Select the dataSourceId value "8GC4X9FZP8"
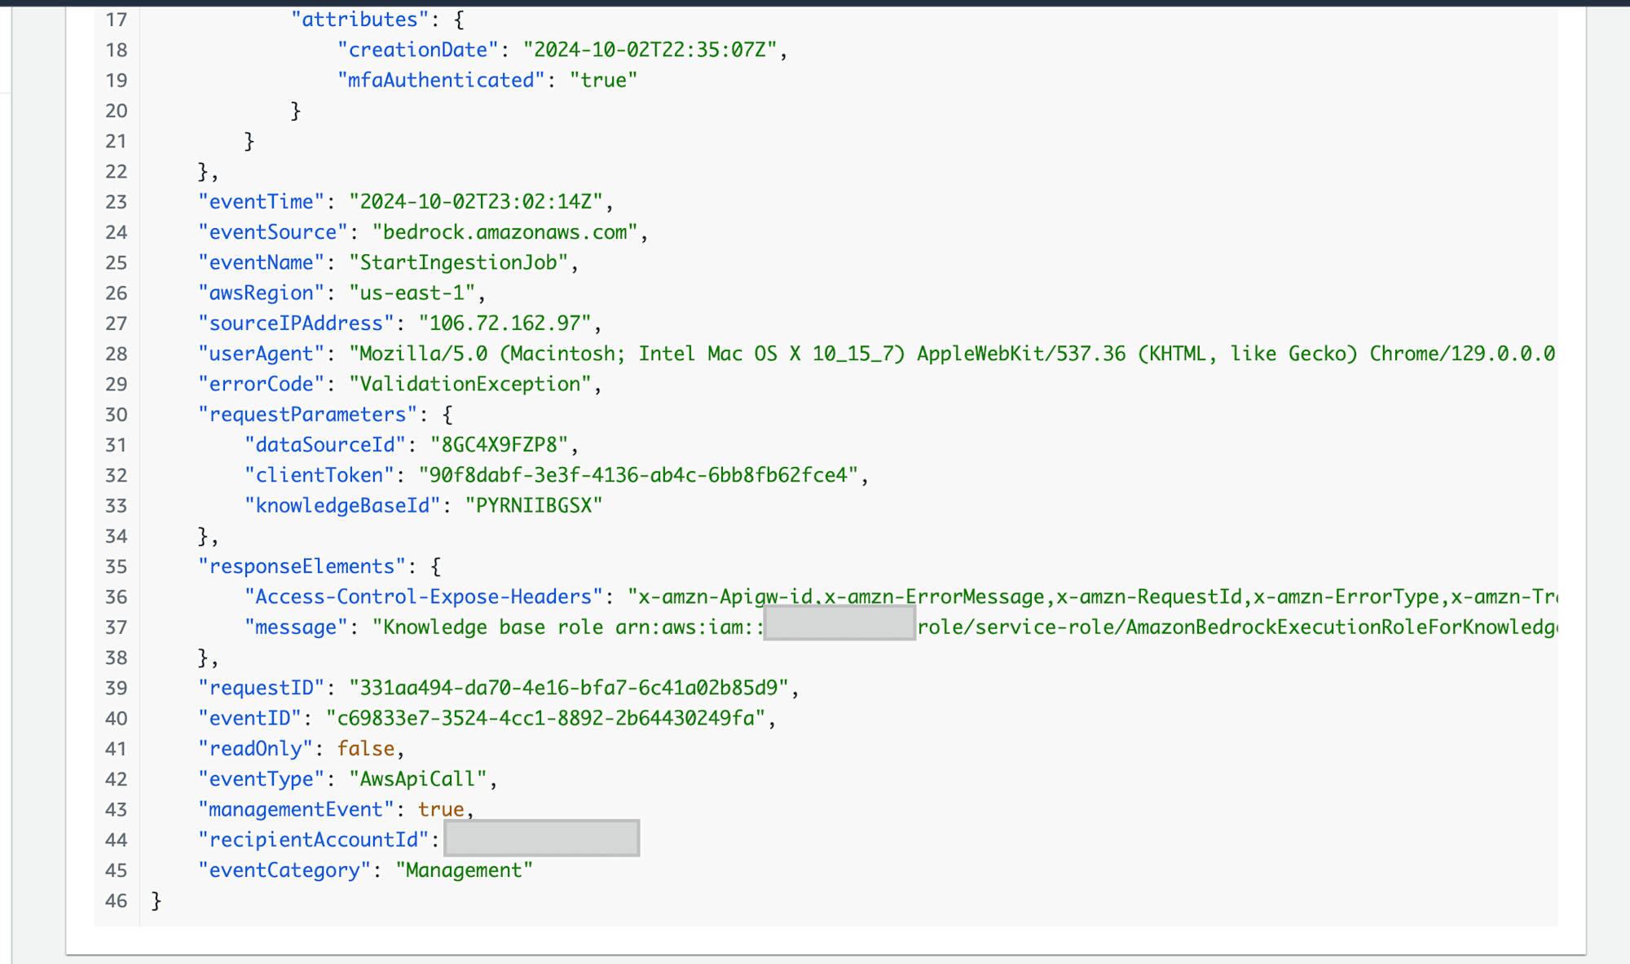1630x964 pixels. click(500, 445)
